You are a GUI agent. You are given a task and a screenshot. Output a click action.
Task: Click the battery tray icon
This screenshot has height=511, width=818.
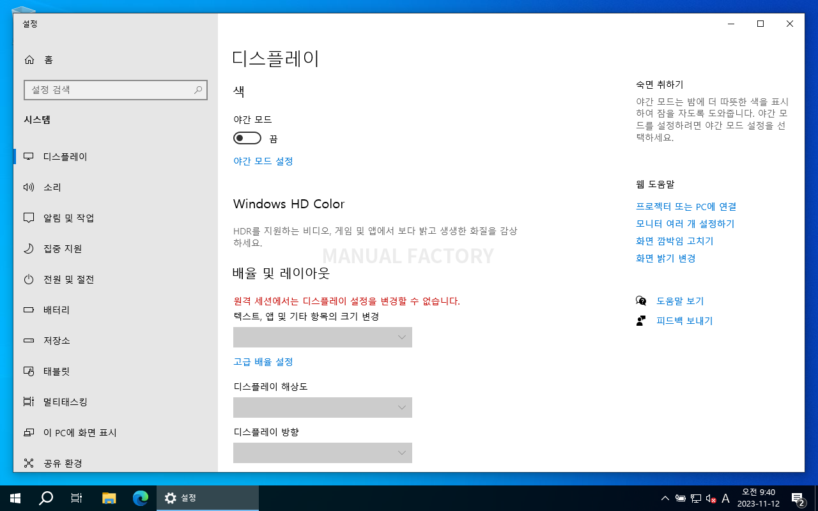(x=681, y=498)
